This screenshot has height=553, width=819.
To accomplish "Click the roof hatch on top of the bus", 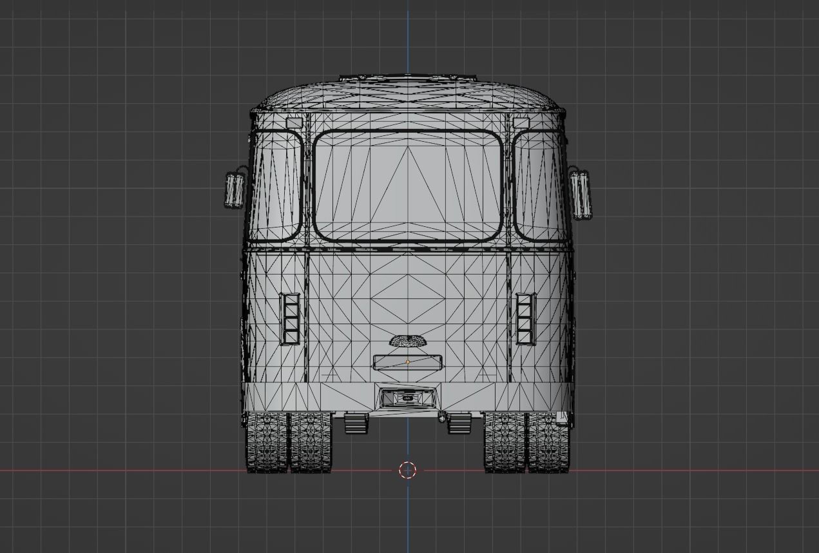I will [408, 77].
